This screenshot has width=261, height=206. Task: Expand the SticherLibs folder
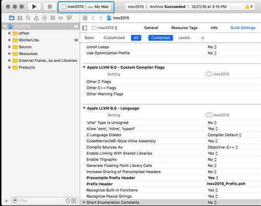coord(9,40)
